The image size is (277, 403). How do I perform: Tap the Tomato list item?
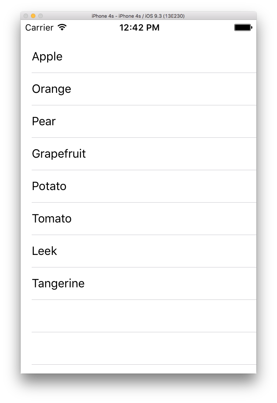click(x=138, y=218)
